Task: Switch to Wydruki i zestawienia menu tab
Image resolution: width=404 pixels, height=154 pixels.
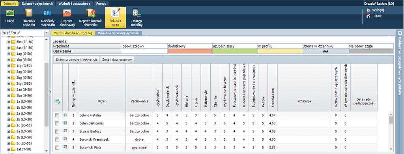Action: (74, 4)
